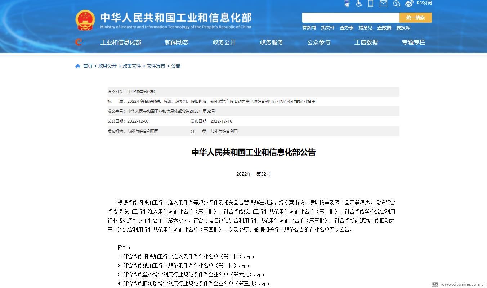Click the wheelchair accessibility icon
487x288 pixels.
pos(359,4)
